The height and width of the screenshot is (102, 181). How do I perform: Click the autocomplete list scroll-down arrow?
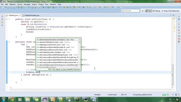[79, 65]
